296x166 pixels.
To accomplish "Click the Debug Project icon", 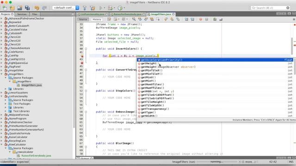I will pos(110,8).
